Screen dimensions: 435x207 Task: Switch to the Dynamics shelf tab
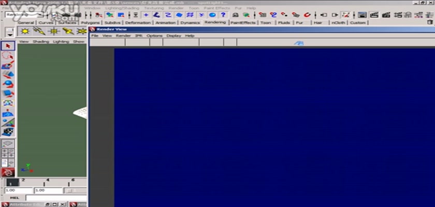click(190, 23)
